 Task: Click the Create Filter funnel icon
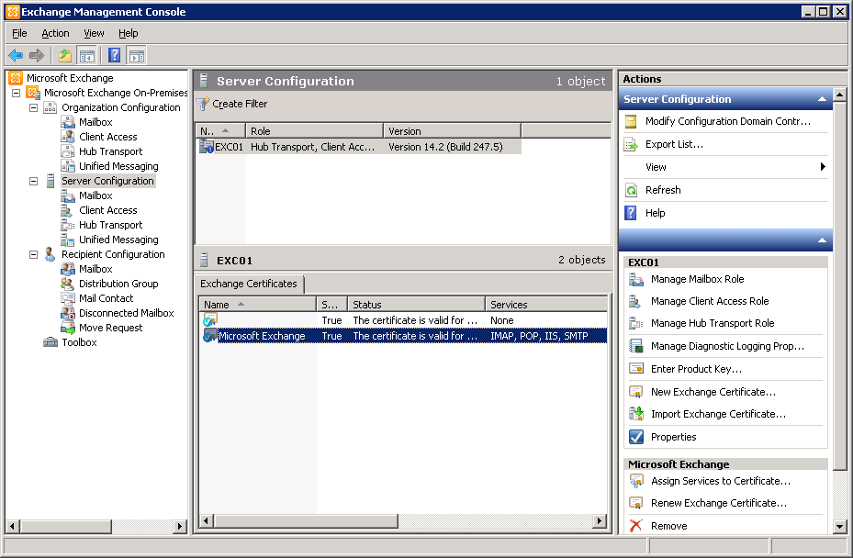203,104
